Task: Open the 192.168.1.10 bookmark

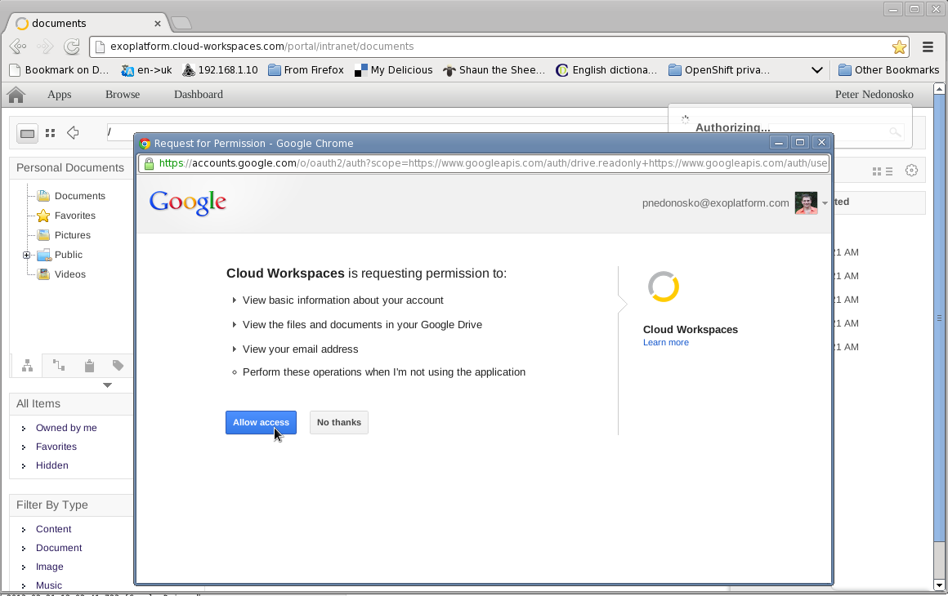Action: pos(220,70)
